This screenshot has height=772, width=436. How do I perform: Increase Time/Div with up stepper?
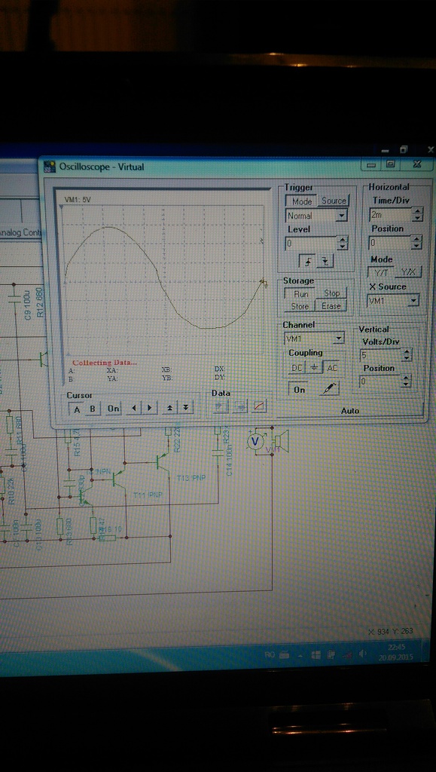tap(417, 211)
